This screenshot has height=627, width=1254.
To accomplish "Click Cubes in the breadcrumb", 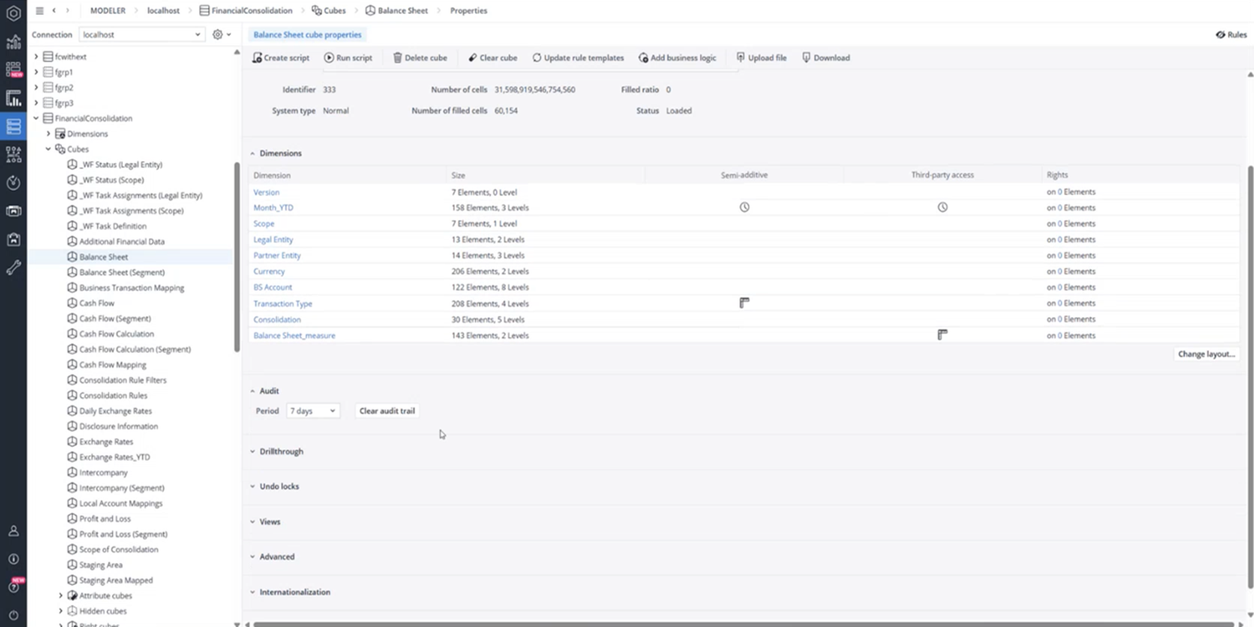I will coord(334,10).
